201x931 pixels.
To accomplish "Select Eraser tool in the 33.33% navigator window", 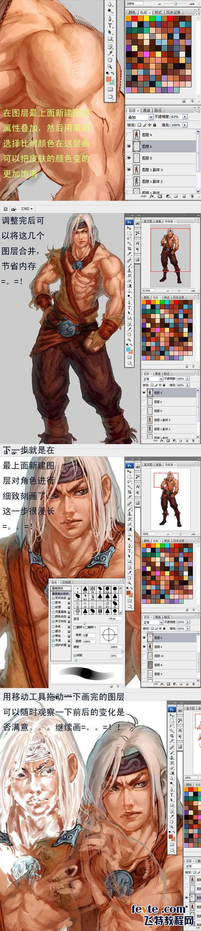I will (x=129, y=281).
